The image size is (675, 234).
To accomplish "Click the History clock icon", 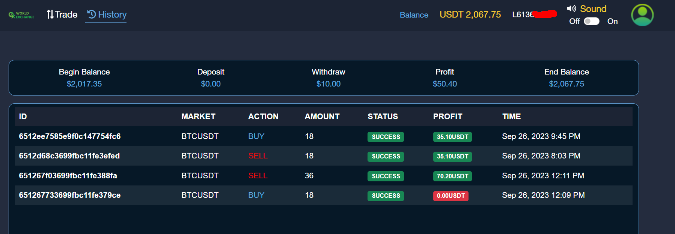I will [x=91, y=14].
